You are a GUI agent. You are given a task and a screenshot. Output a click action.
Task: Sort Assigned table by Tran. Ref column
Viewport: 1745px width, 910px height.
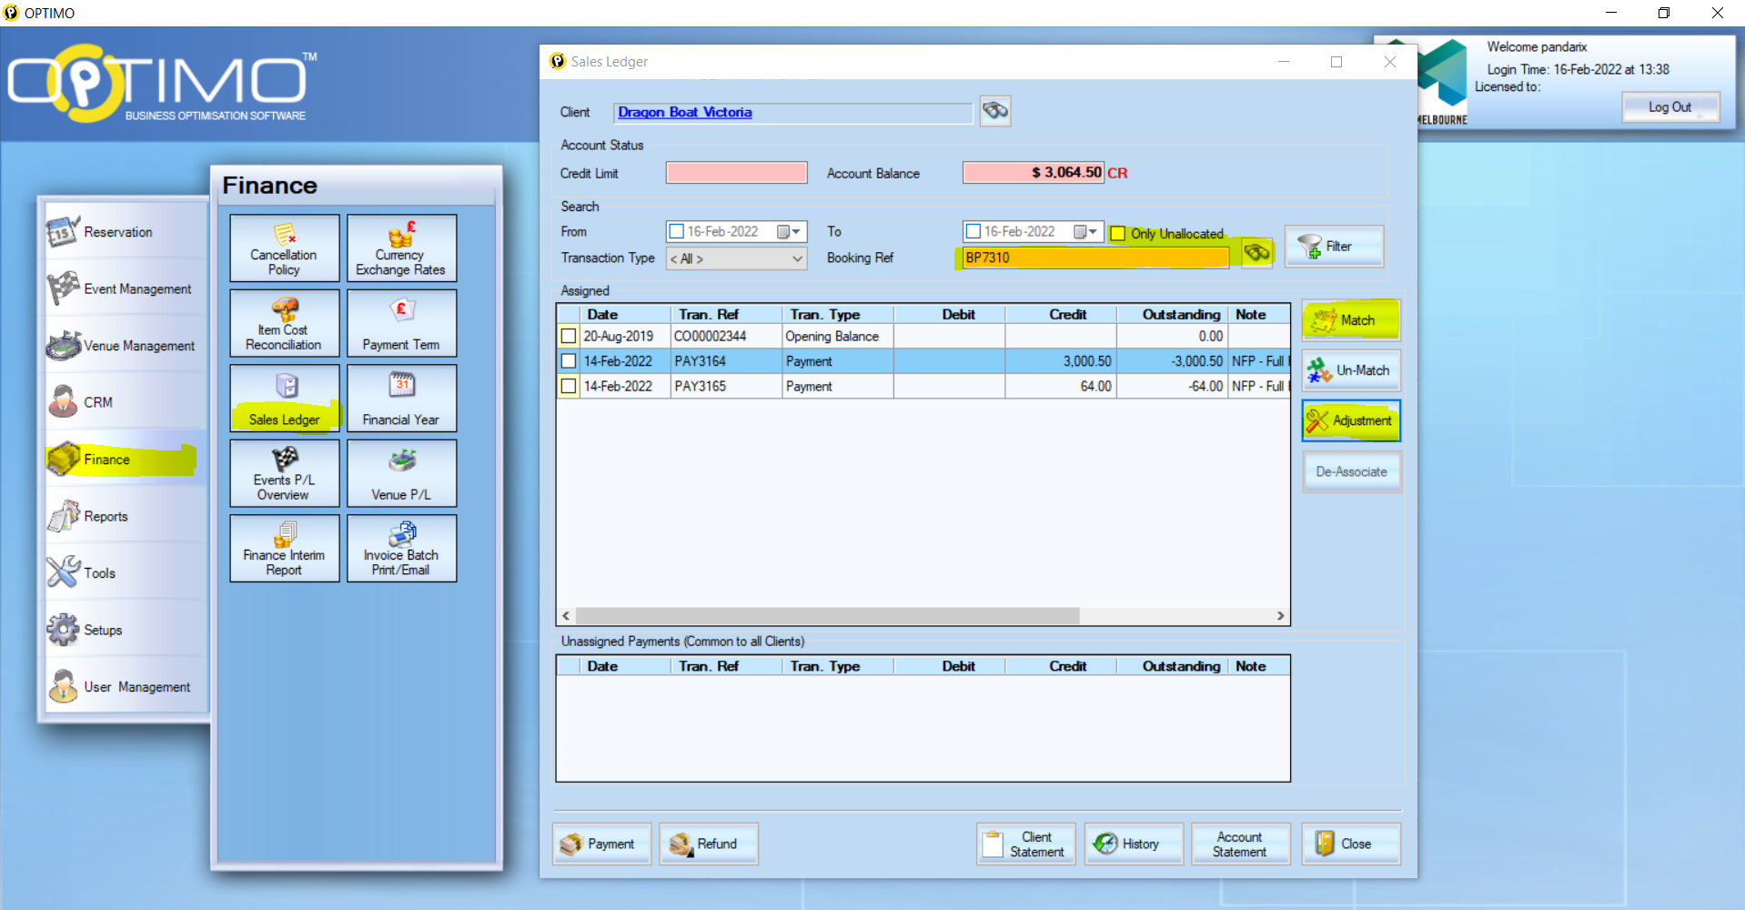(726, 314)
